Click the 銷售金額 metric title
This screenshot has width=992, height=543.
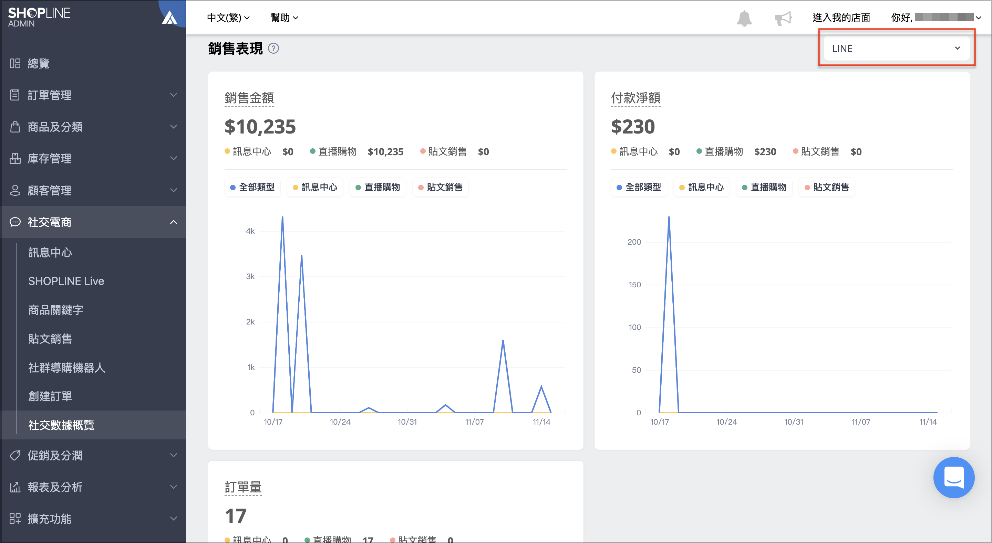(249, 98)
